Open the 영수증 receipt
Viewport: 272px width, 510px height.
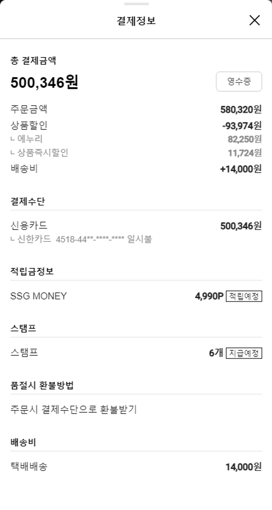pos(239,81)
